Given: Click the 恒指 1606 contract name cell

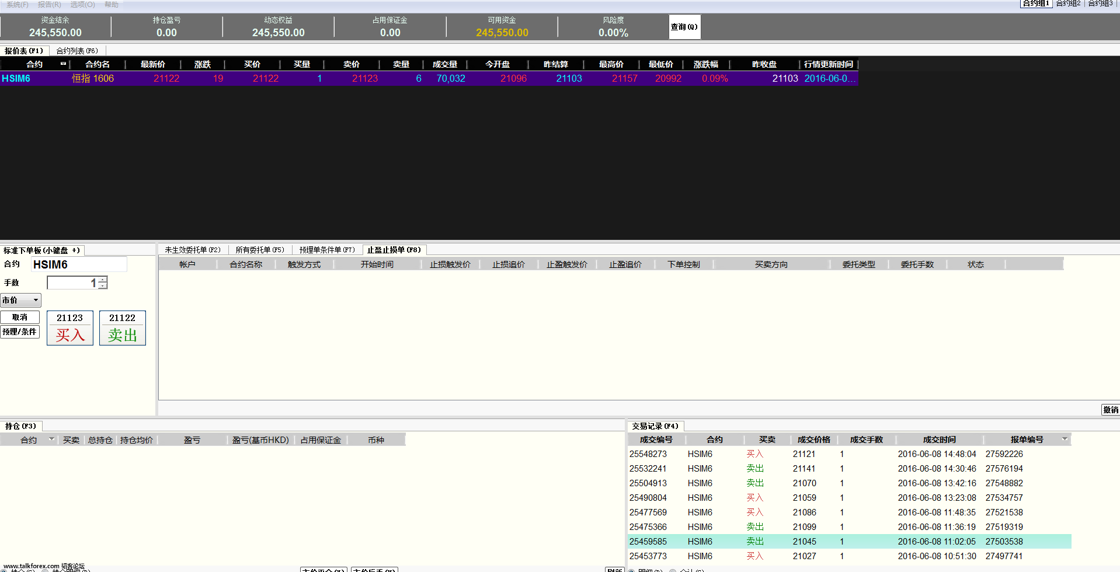Looking at the screenshot, I should 93,78.
